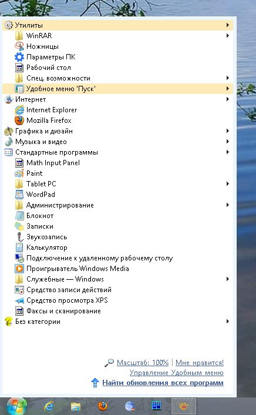Click the Записки sticky notes icon

pyautogui.click(x=19, y=226)
